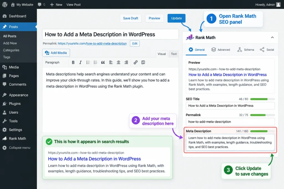
Task: Switch to Text editor tab
Action: [x=174, y=54]
